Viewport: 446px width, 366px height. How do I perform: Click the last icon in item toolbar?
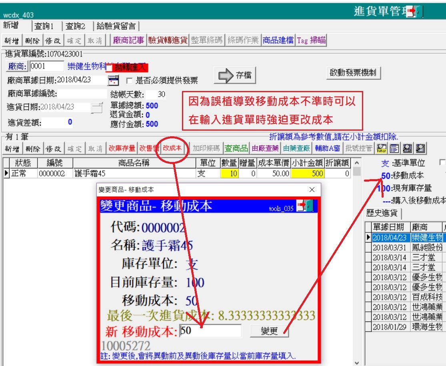[420, 148]
